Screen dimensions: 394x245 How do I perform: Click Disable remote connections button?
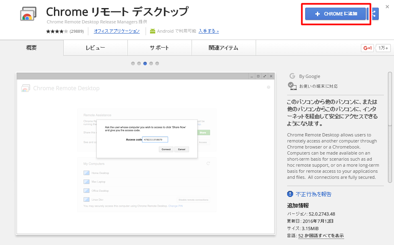[x=194, y=200]
